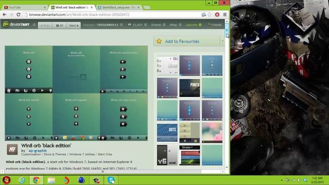Screen dimensions: 329x185
Task: Close the StartIsBack_setup.exe tab
Action: pos(138,7)
